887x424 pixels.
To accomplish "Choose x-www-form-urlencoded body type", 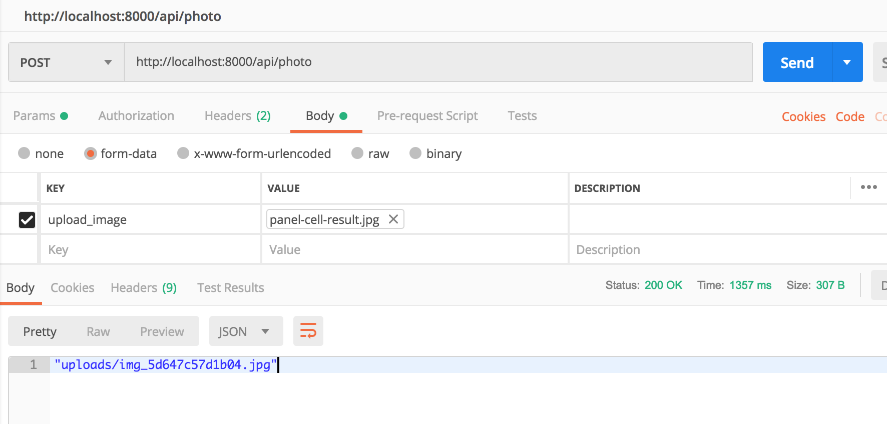I will (183, 153).
